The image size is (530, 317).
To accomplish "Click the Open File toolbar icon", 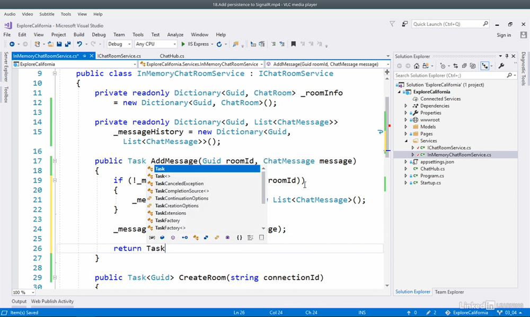I will (50, 44).
